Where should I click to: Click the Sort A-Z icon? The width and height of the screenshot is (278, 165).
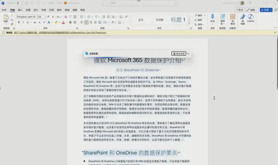click(121, 17)
